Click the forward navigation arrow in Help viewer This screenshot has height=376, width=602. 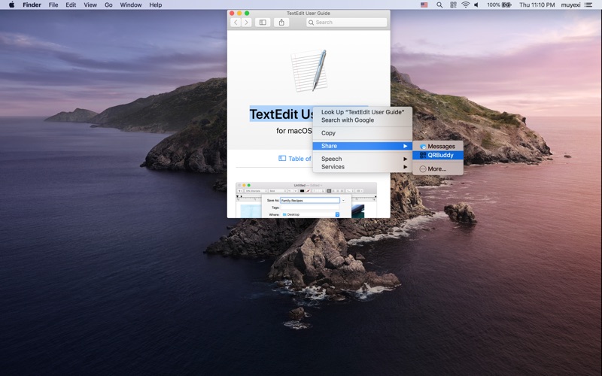point(246,23)
